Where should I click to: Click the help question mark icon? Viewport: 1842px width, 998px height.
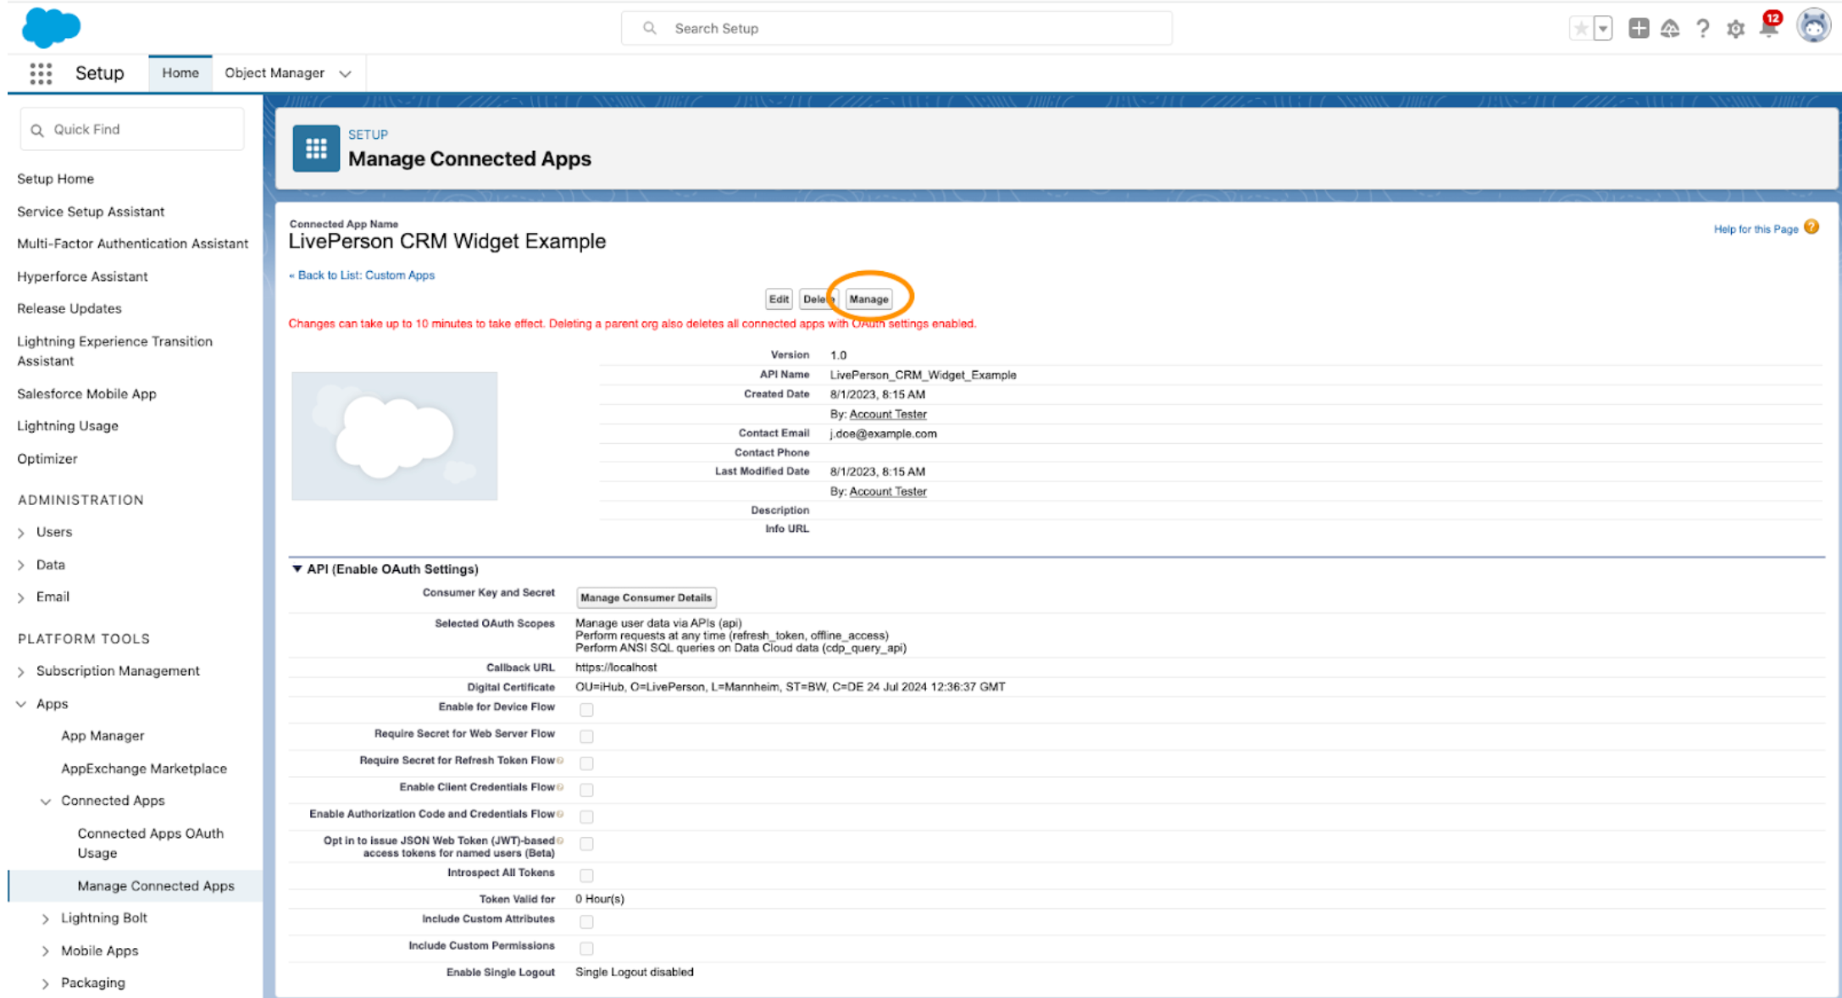[x=1703, y=29]
